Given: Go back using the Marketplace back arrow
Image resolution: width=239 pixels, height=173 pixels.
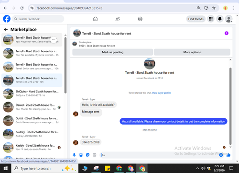Looking at the screenshot, I should (x=6, y=29).
